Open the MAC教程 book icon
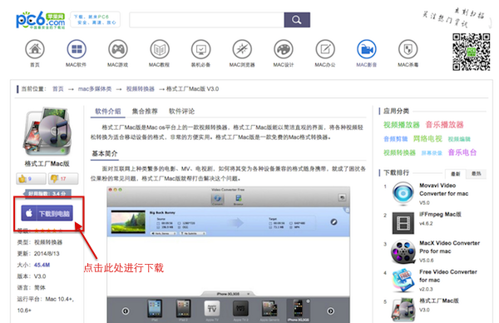This screenshot has width=499, height=323. (x=160, y=49)
